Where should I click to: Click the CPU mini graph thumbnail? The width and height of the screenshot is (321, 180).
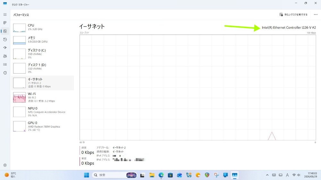tap(20, 28)
